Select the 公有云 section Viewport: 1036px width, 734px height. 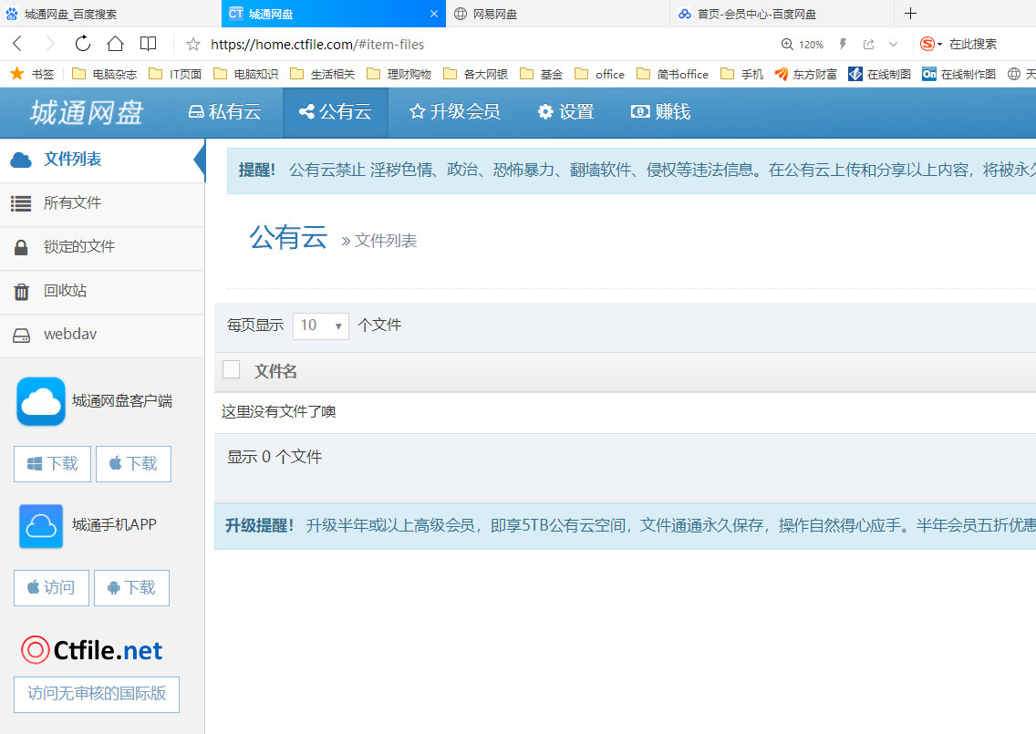(x=335, y=112)
